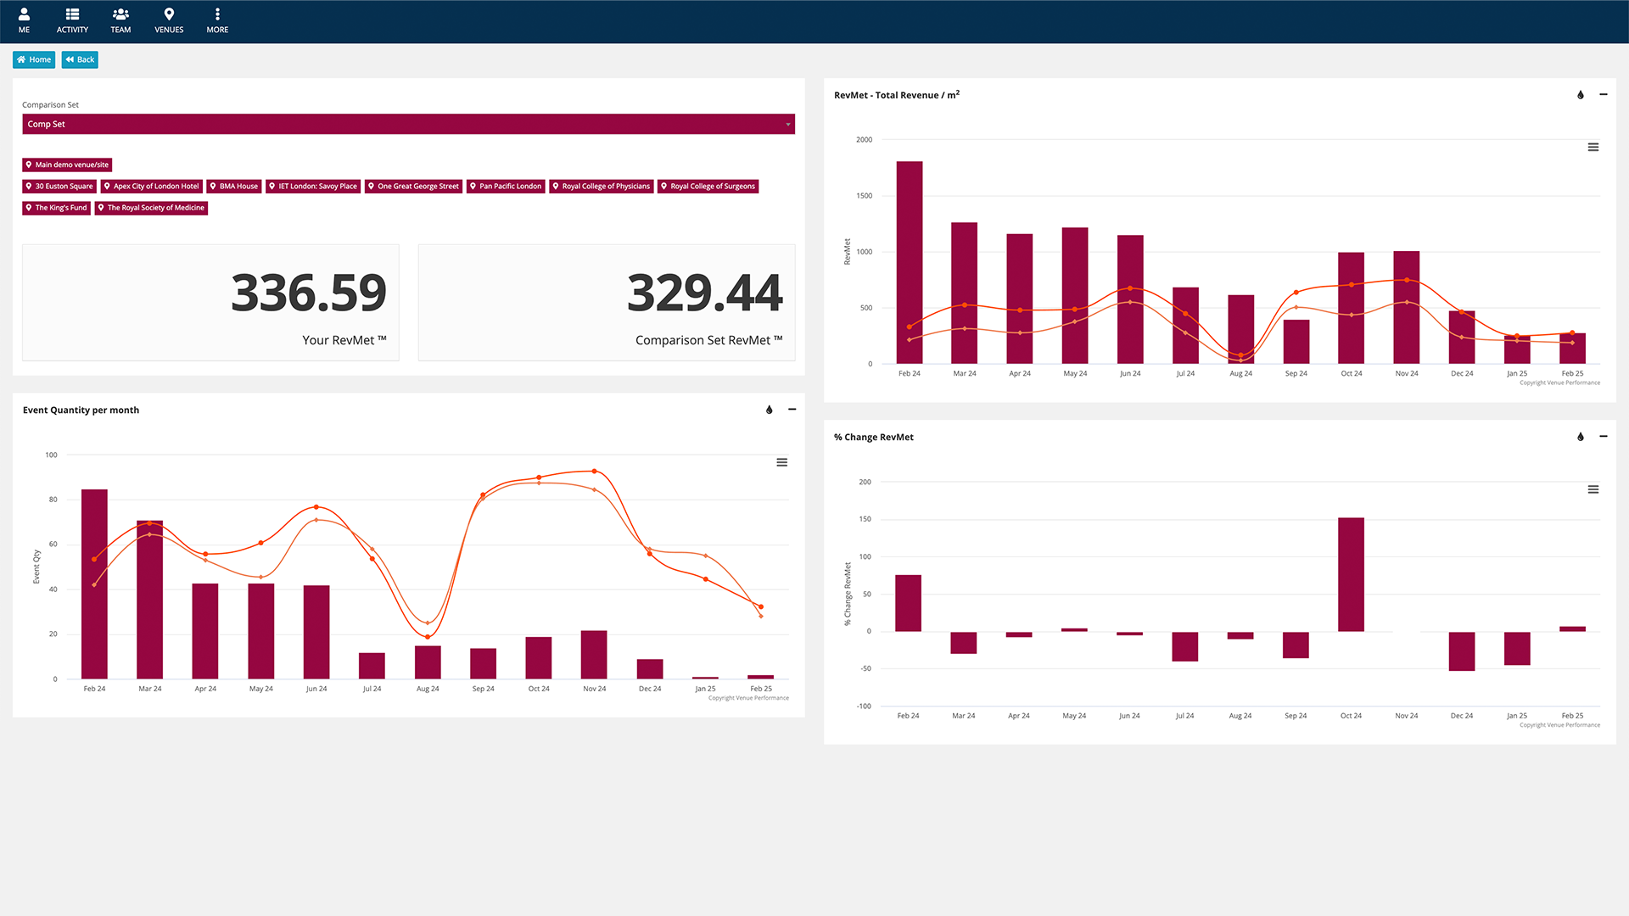The image size is (1629, 916).
Task: Click the Back button
Action: (x=80, y=59)
